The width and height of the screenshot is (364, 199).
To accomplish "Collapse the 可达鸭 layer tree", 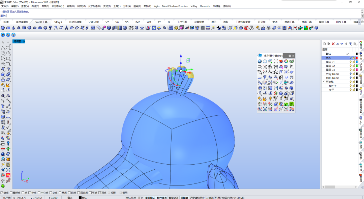I will [x=324, y=82].
